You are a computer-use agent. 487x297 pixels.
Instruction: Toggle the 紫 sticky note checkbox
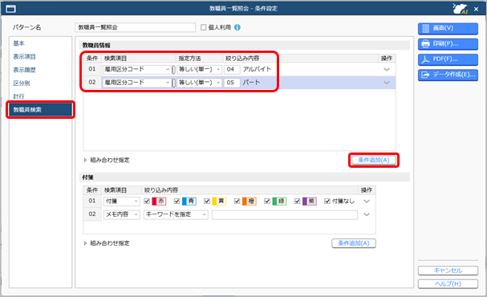297,201
